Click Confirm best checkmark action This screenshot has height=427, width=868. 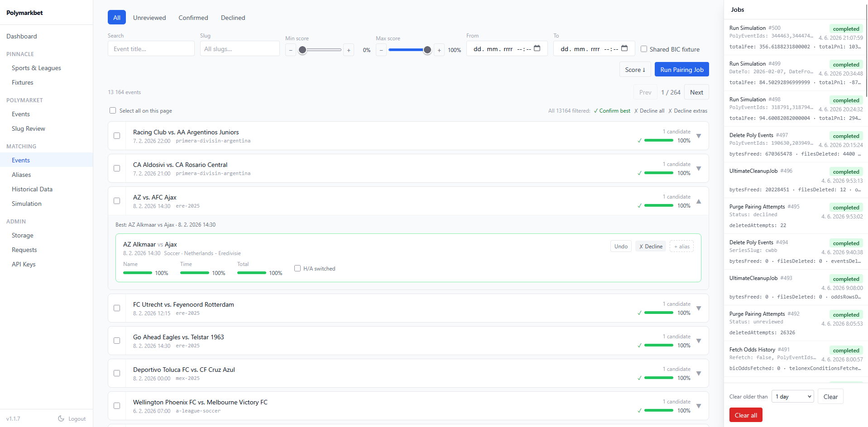coord(612,111)
